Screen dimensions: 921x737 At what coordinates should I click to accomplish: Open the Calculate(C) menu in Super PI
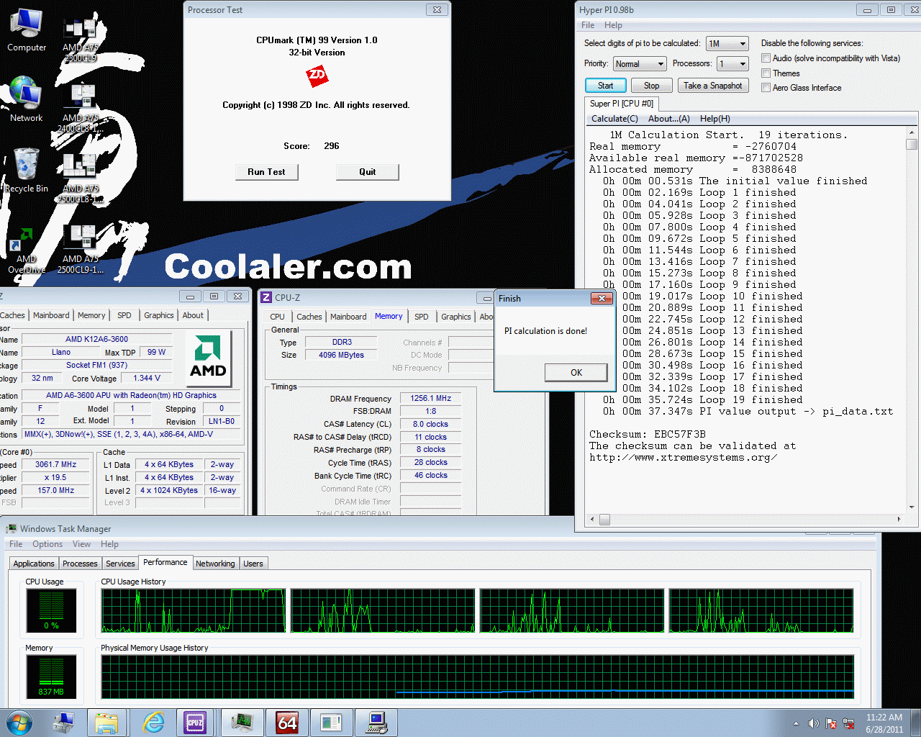click(614, 119)
